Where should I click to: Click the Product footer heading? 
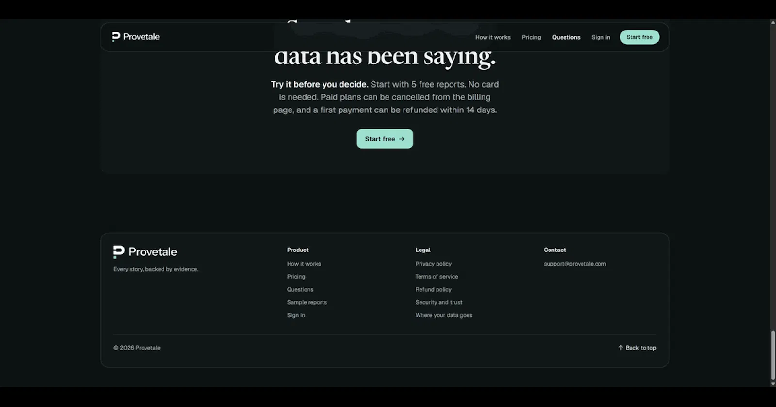[x=297, y=250]
